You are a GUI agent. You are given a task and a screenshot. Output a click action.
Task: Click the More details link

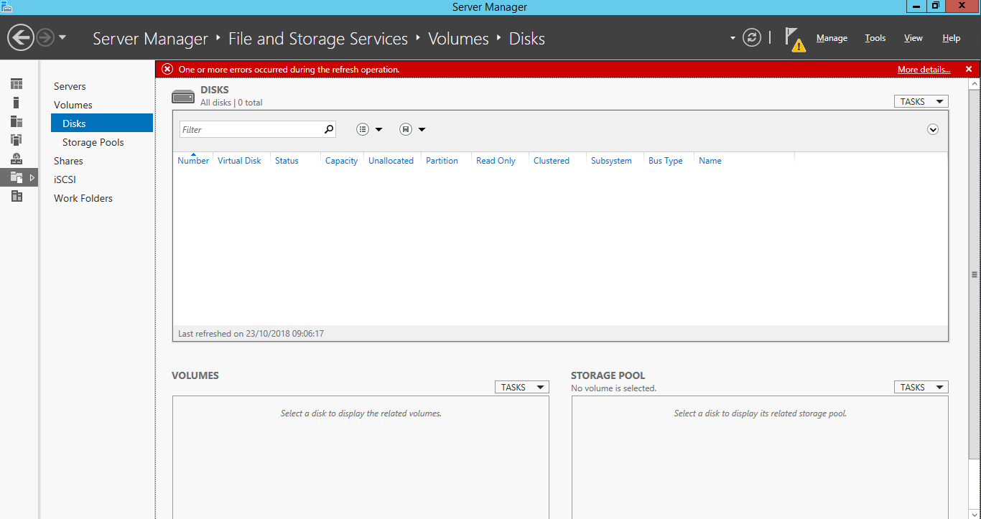tap(924, 70)
